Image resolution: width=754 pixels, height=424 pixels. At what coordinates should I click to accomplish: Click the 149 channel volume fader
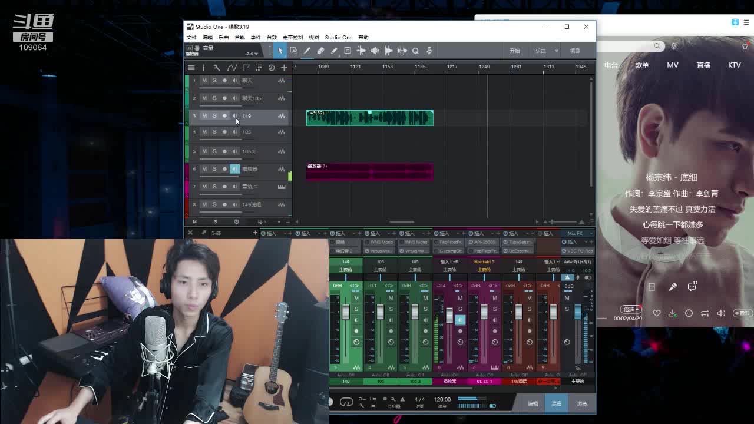345,314
